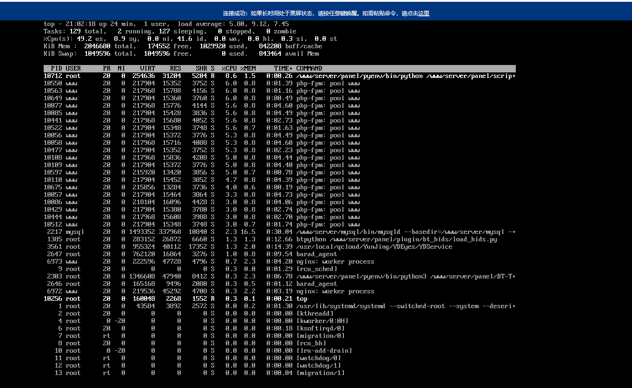Click the USER column header

(x=73, y=68)
